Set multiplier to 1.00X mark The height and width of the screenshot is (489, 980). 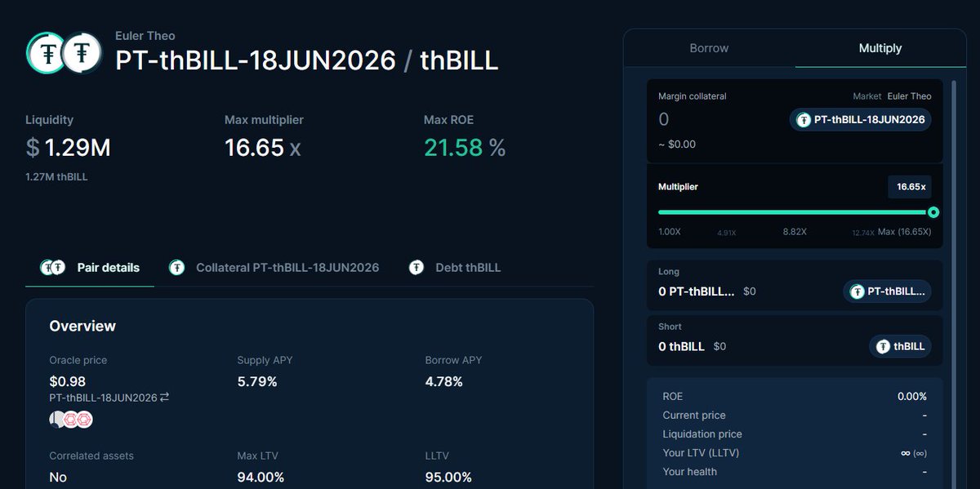tap(670, 232)
